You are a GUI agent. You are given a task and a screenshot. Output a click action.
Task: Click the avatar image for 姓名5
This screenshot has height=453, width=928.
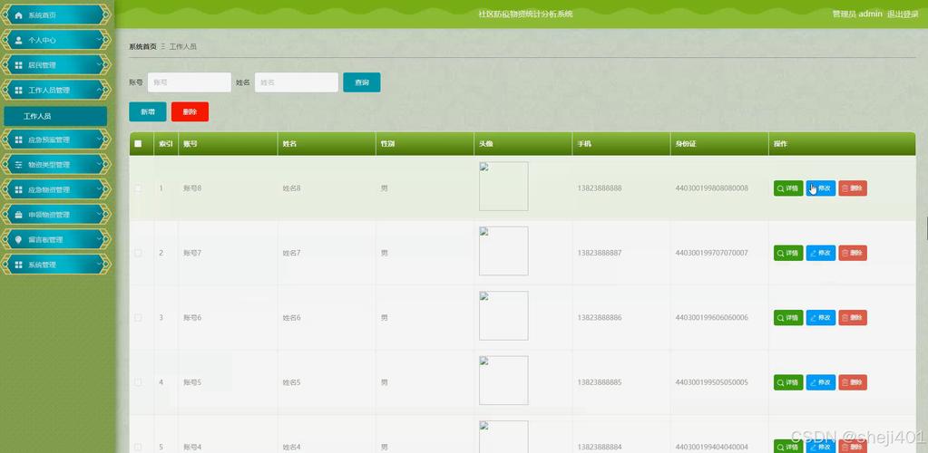coord(503,381)
